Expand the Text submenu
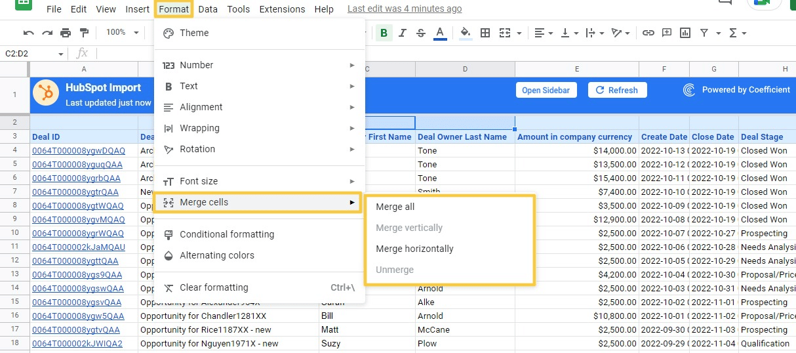Viewport: 796px width, 353px height. 259,86
